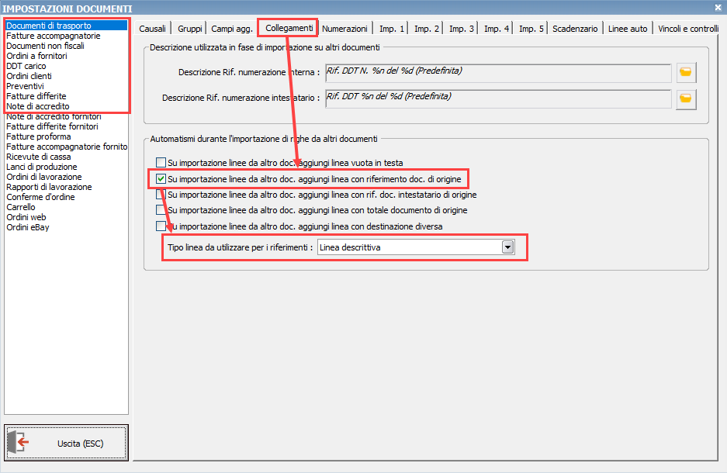Viewport: 727px width, 473px height.
Task: Click the Descrizione Rif. numerazione interna field
Action: [498, 73]
